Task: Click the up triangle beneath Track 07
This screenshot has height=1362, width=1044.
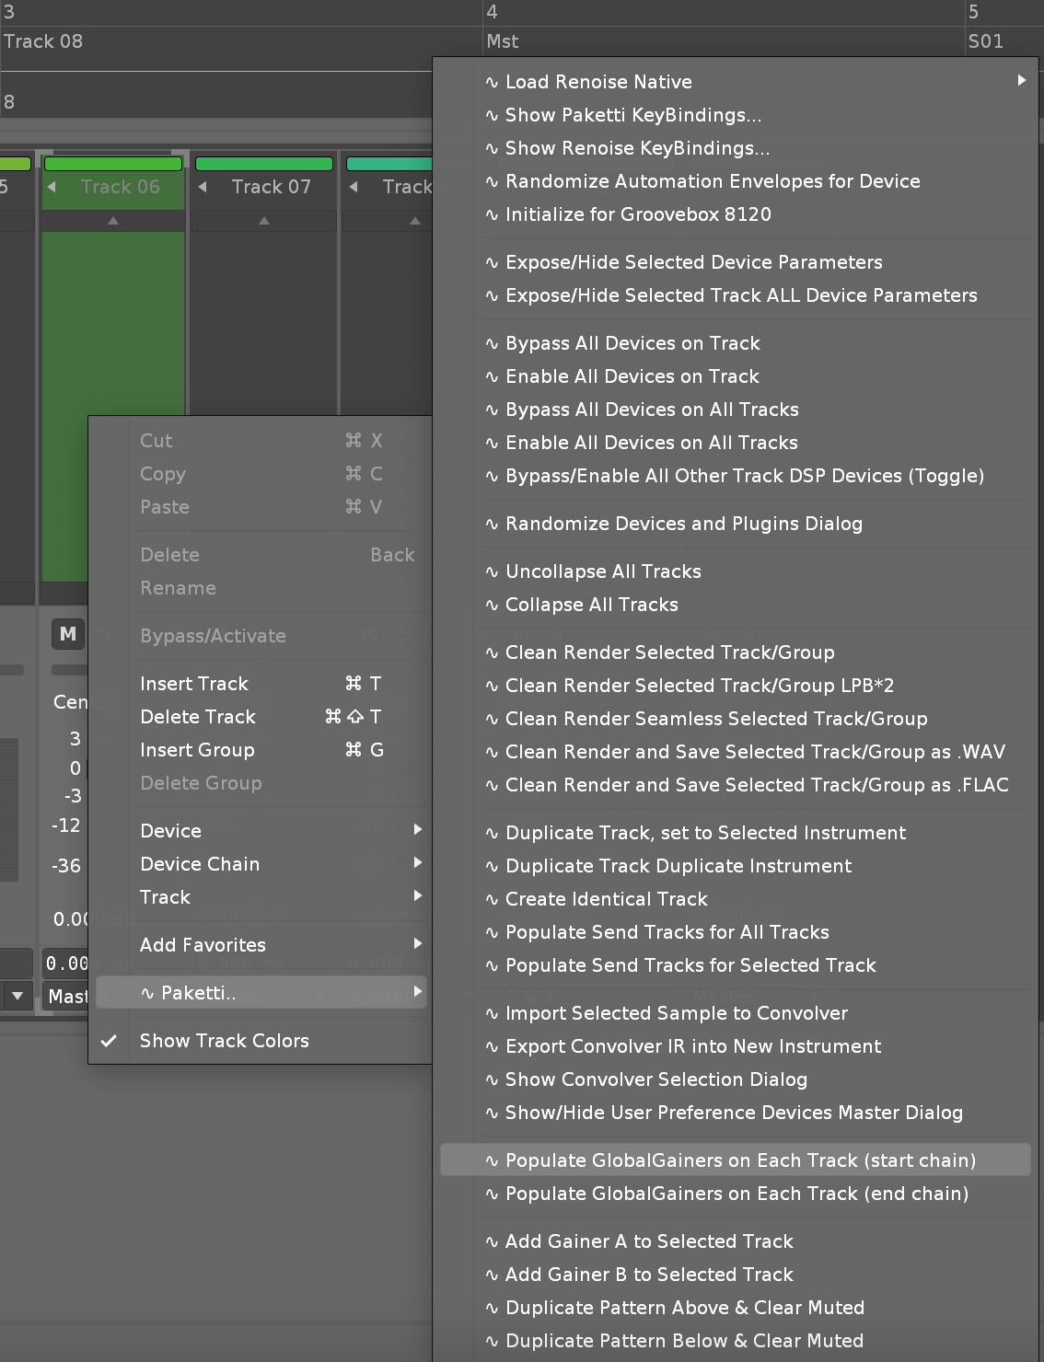Action: (264, 221)
